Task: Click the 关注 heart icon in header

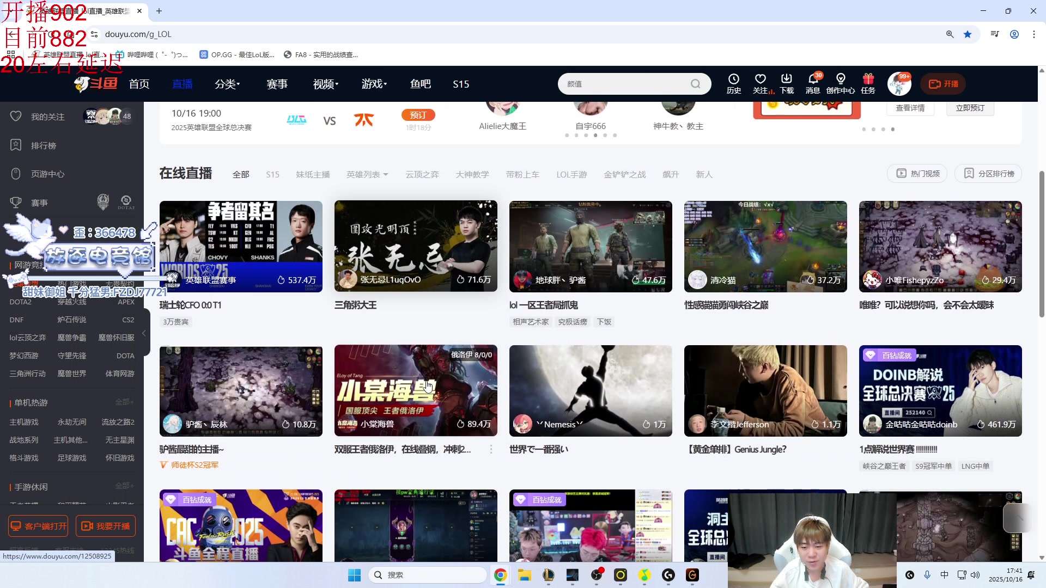Action: [x=761, y=79]
